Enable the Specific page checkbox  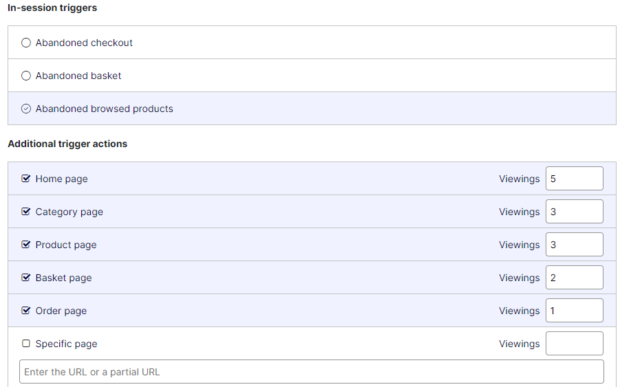pos(26,344)
